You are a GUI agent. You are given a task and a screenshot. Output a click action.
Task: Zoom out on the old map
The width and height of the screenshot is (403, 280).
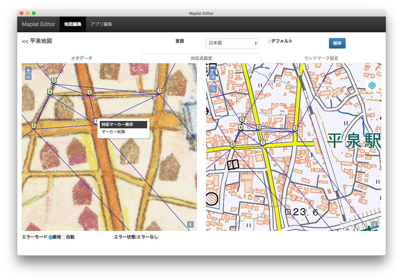click(x=28, y=77)
